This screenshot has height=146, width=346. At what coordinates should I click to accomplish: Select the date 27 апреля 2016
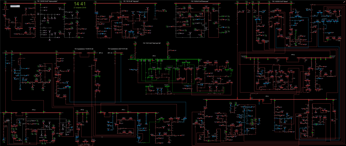[x=80, y=8]
